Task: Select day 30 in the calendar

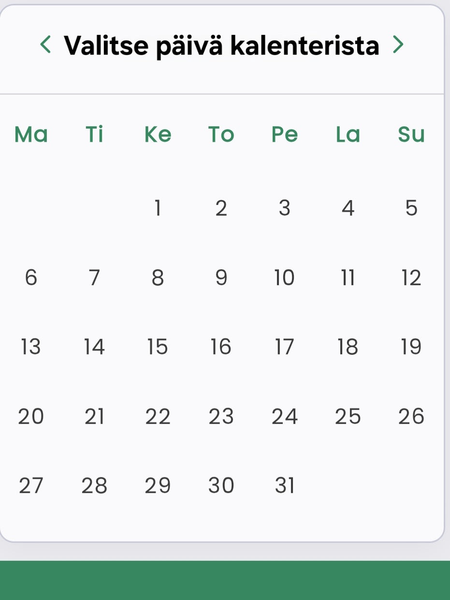Action: [221, 485]
